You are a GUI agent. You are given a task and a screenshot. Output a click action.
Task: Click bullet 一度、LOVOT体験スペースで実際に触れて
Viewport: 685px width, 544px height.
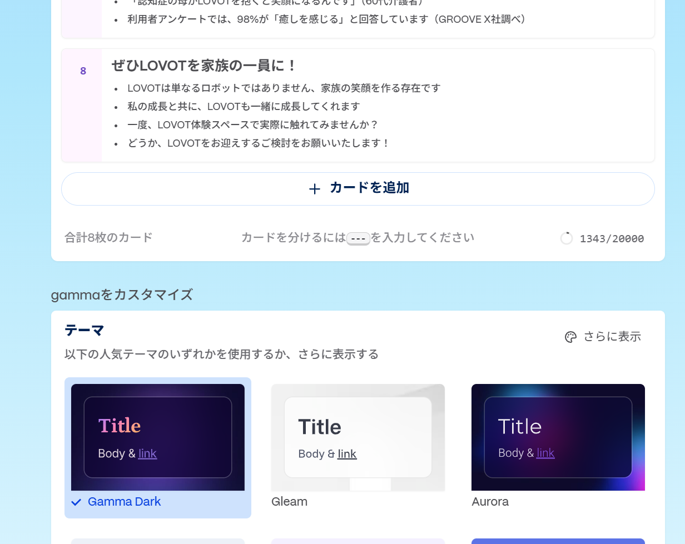point(253,125)
